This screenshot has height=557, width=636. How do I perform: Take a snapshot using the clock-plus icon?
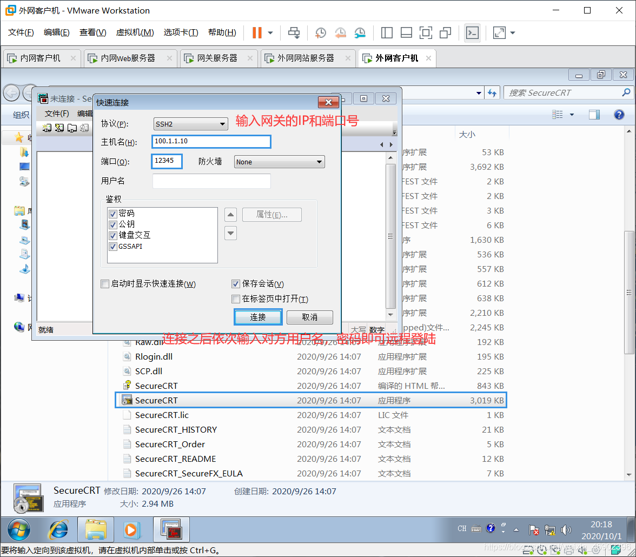tap(320, 33)
